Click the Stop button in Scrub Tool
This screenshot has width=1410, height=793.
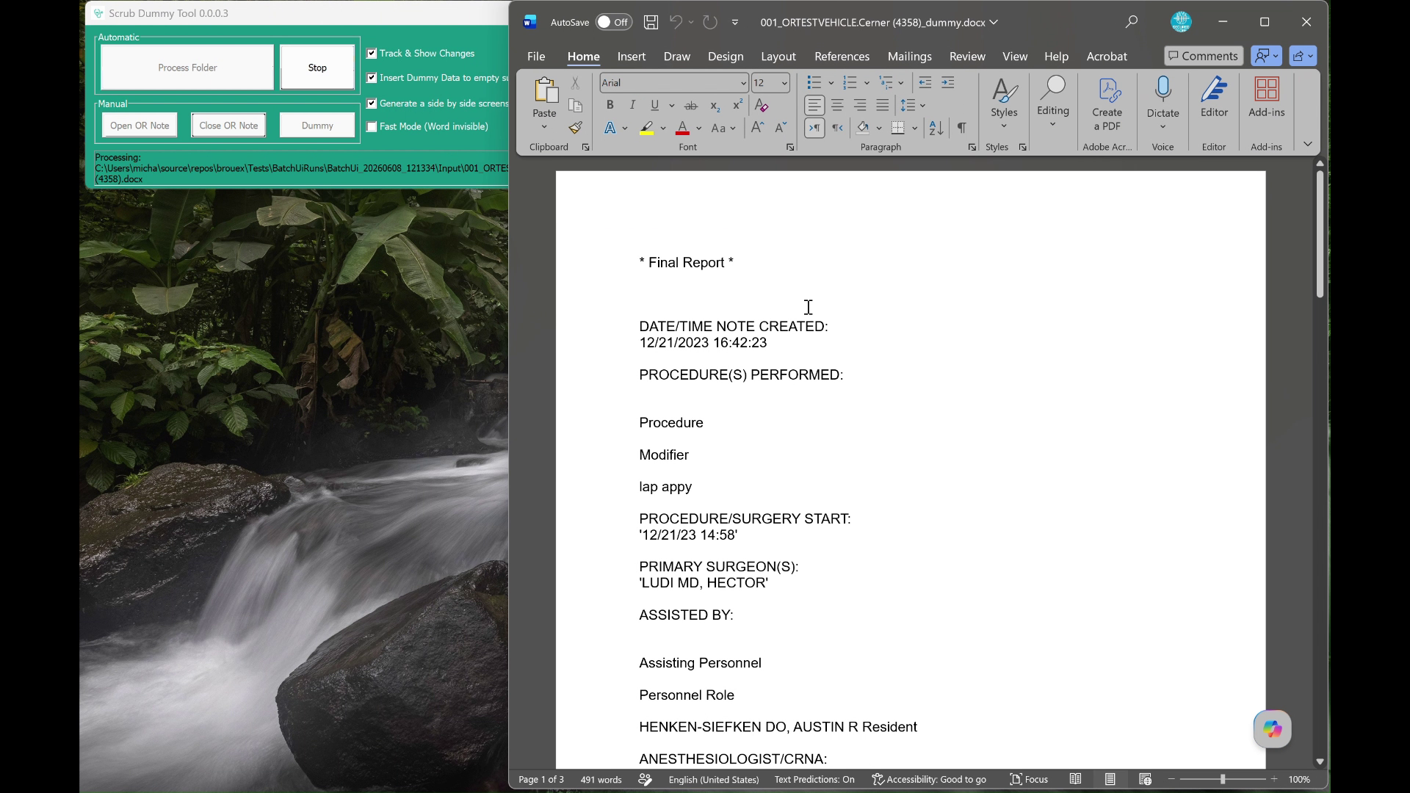(317, 68)
